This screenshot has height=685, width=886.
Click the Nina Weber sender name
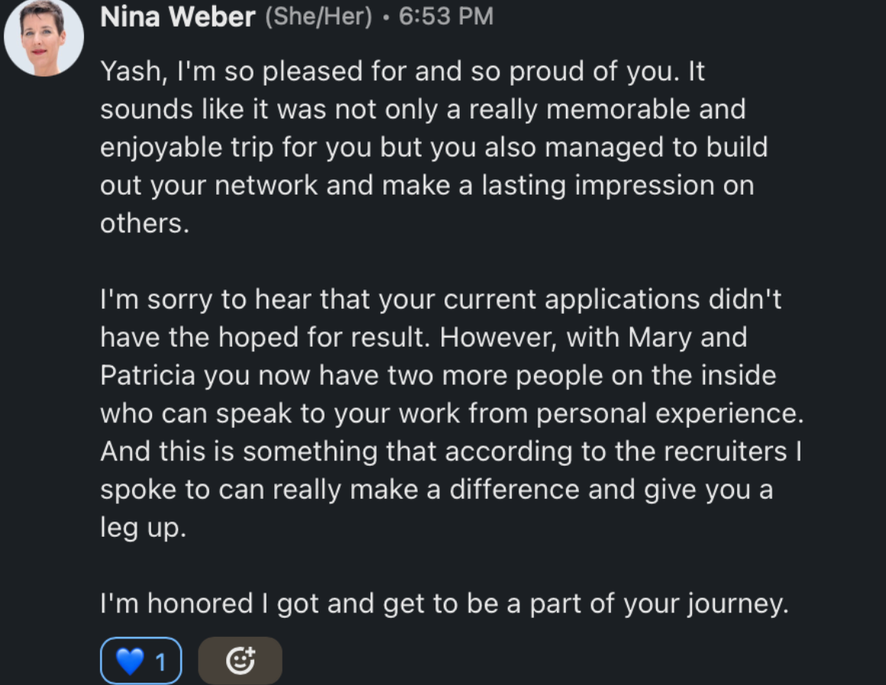[177, 16]
